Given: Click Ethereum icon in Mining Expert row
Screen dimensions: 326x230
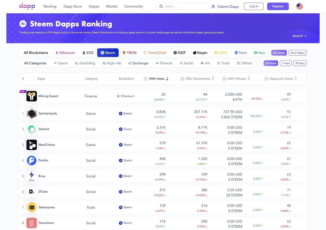Looking at the screenshot, I should click(x=118, y=96).
